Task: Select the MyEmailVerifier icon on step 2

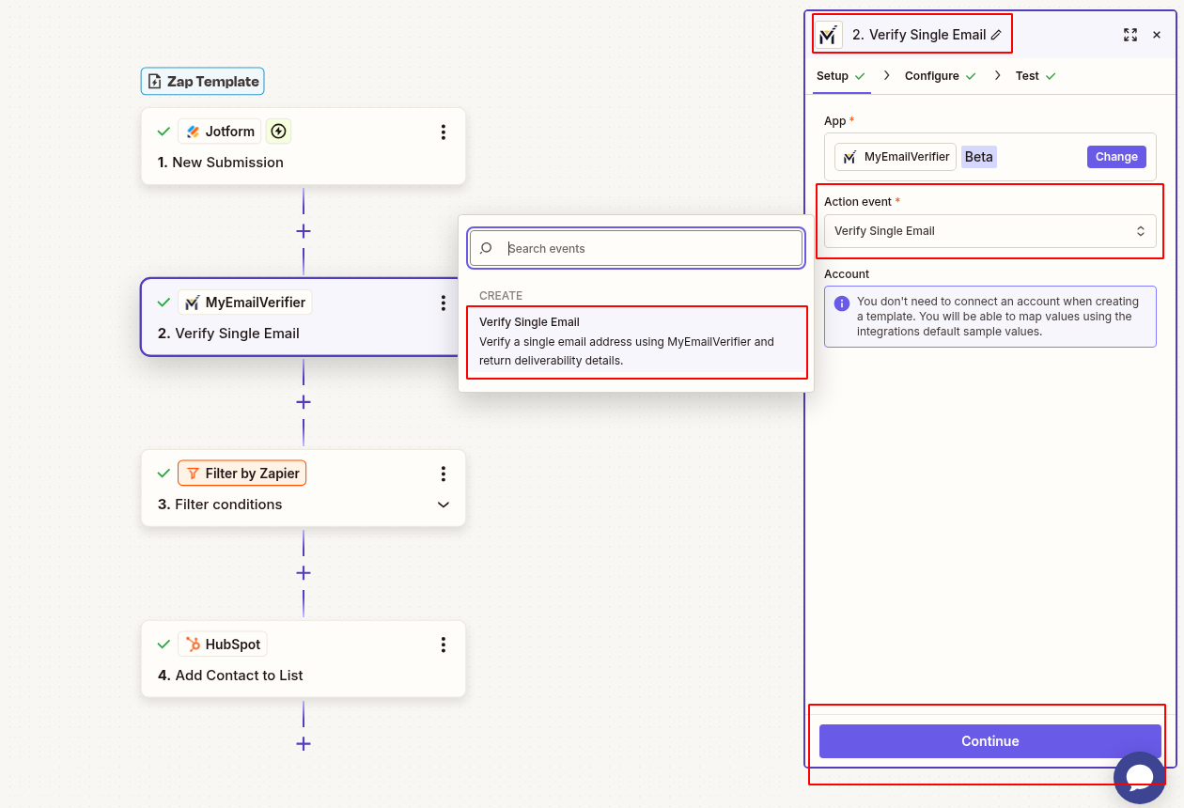Action: (192, 302)
